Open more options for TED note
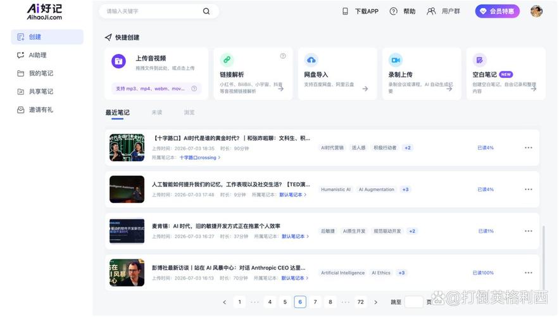Screen dimensions: 559x317 pos(529,189)
